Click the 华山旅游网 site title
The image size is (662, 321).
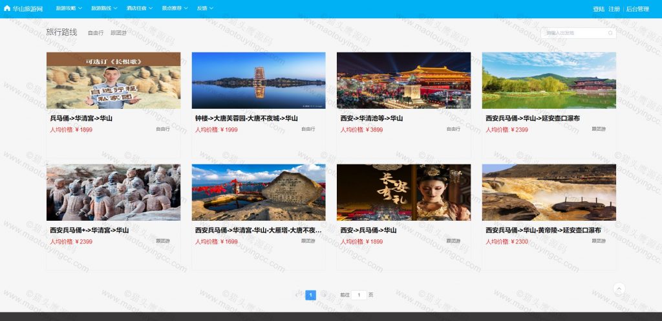28,9
